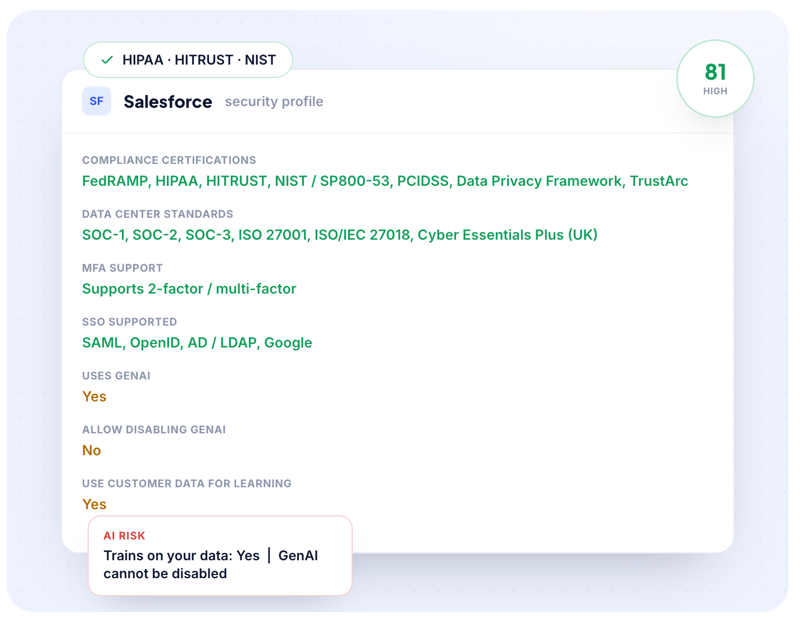Click Supports 2-factor / multi-factor value
The width and height of the screenshot is (802, 622).
(189, 289)
